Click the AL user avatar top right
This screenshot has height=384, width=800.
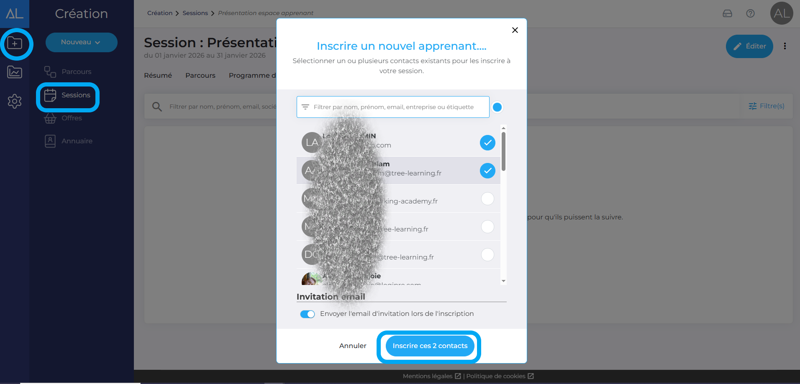[x=782, y=13]
